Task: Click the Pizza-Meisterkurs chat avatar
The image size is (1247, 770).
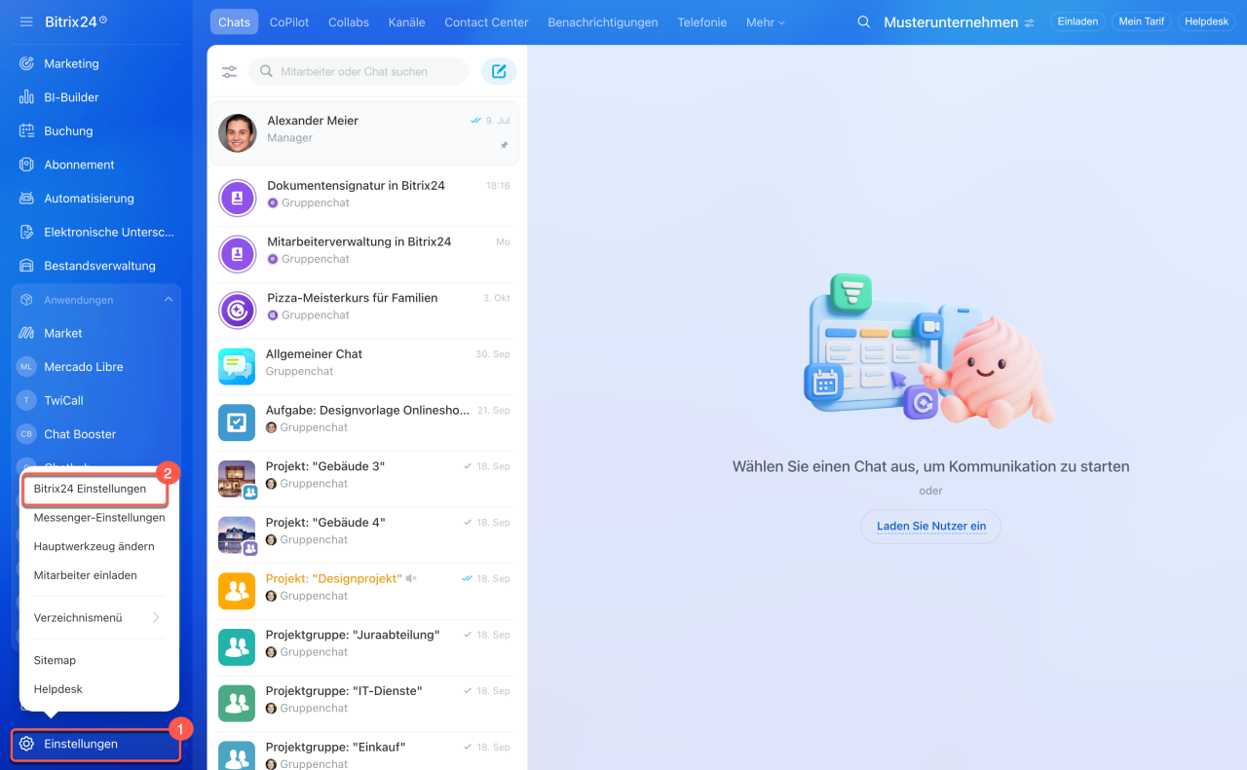Action: (x=237, y=311)
